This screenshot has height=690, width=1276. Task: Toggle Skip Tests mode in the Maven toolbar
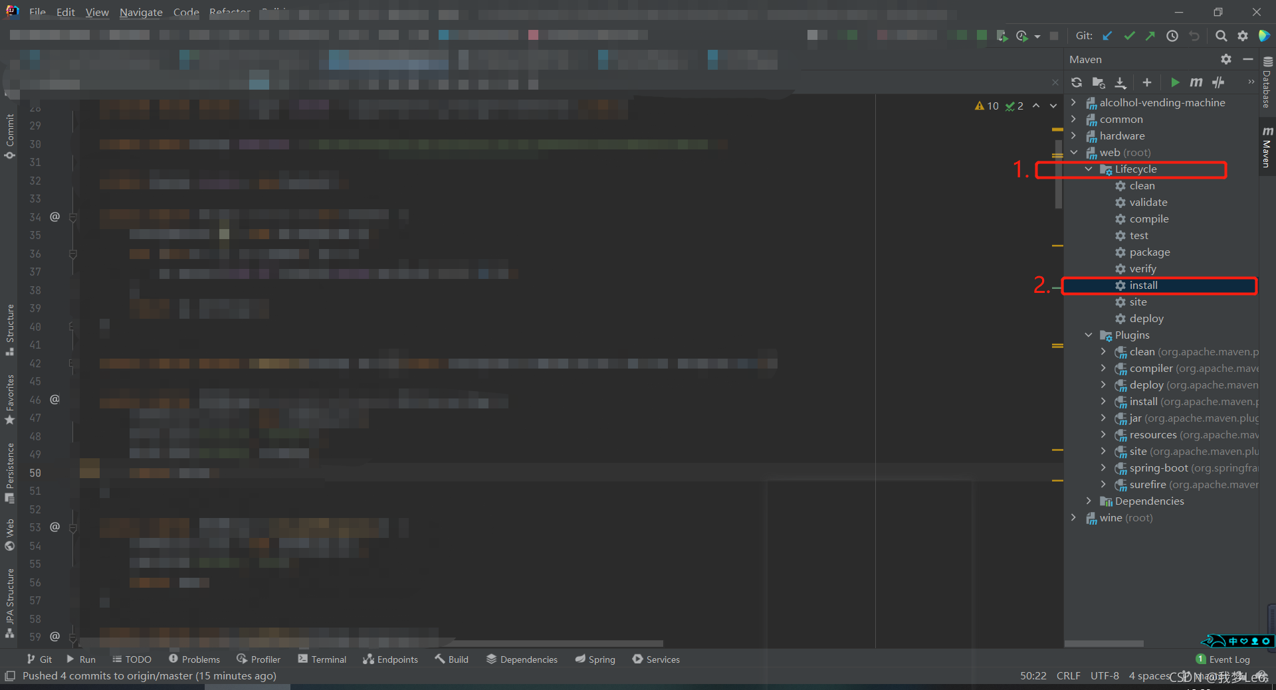tap(1218, 82)
